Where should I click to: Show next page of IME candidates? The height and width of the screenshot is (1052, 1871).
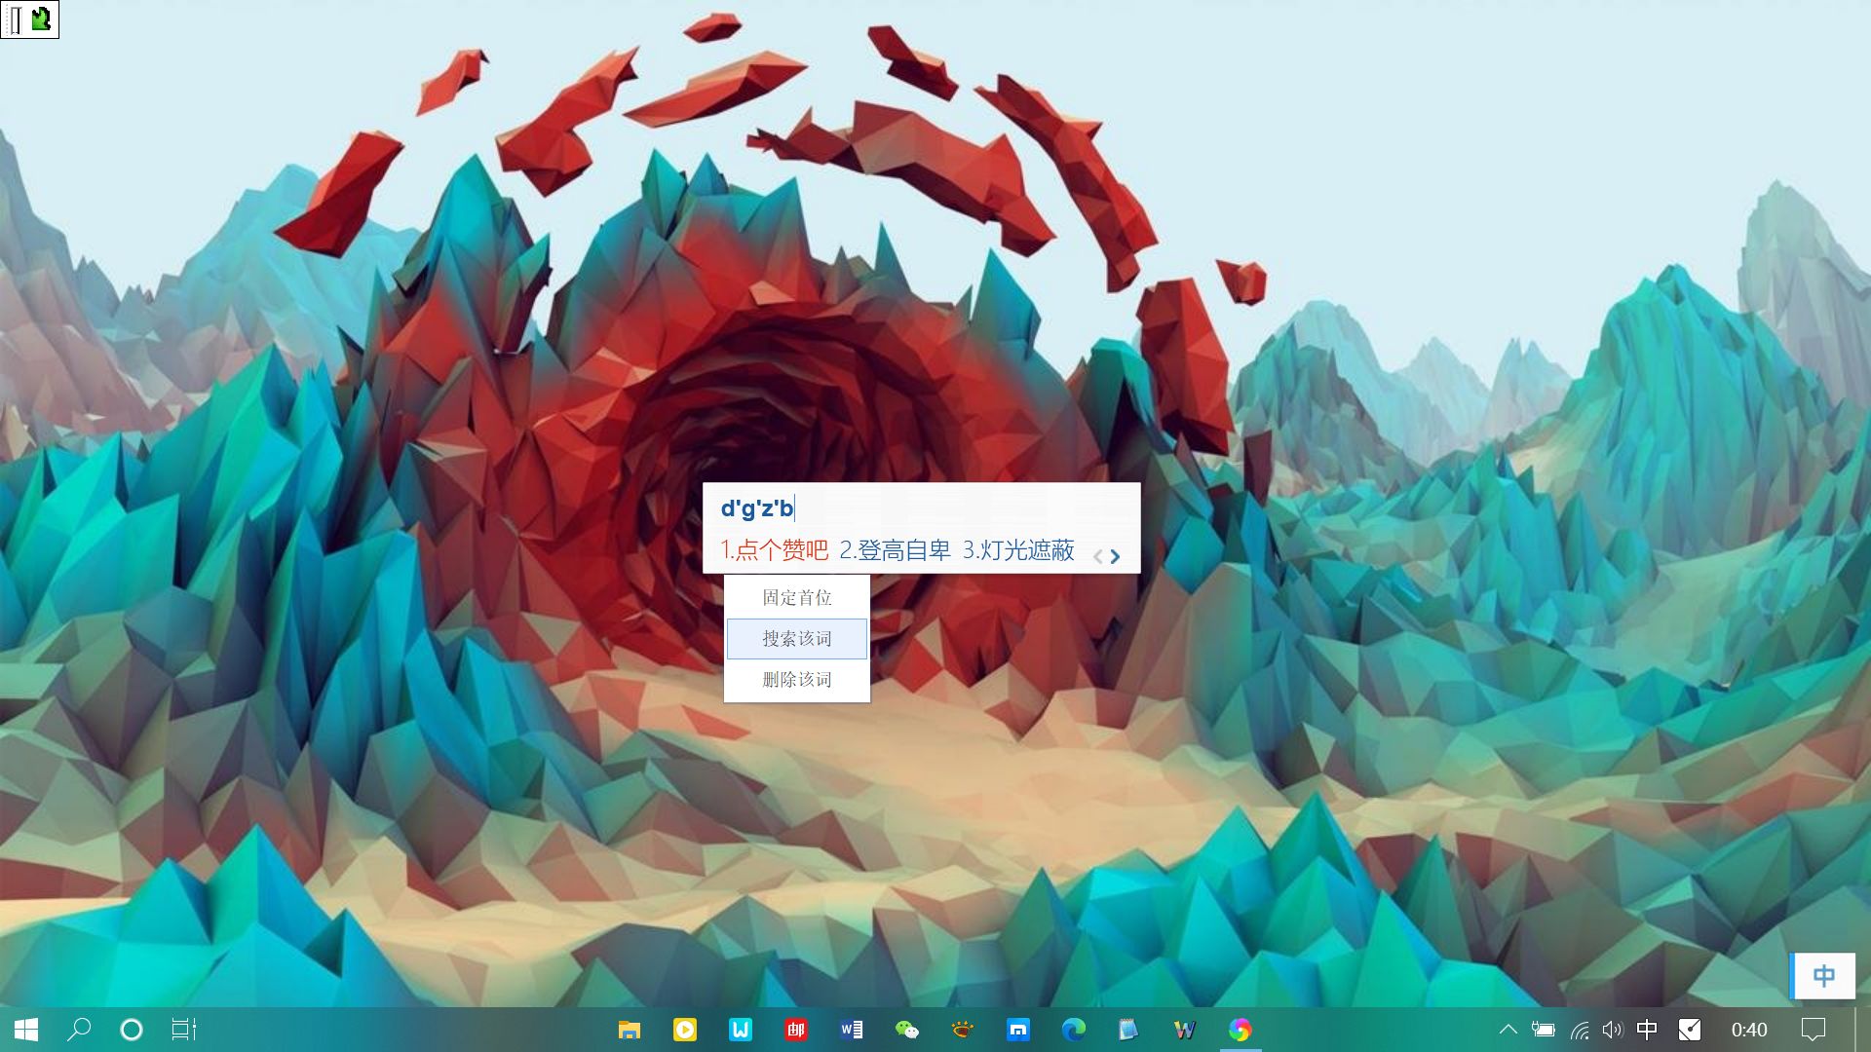coord(1115,556)
